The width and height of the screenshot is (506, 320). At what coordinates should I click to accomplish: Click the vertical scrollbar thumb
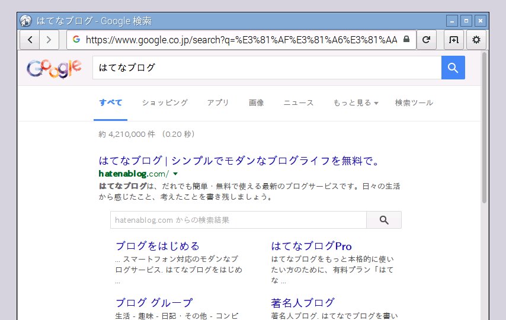coord(484,127)
